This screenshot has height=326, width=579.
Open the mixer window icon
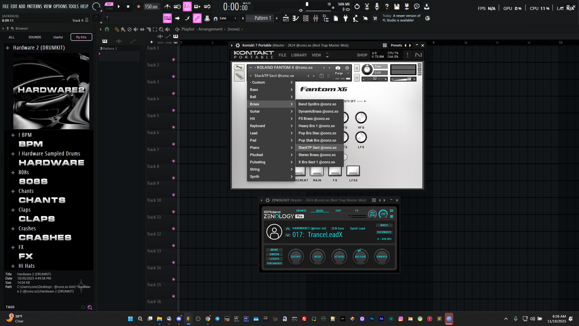pyautogui.click(x=316, y=18)
